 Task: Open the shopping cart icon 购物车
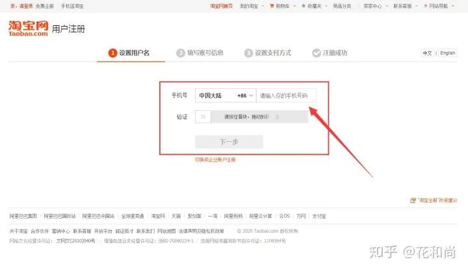pos(272,6)
